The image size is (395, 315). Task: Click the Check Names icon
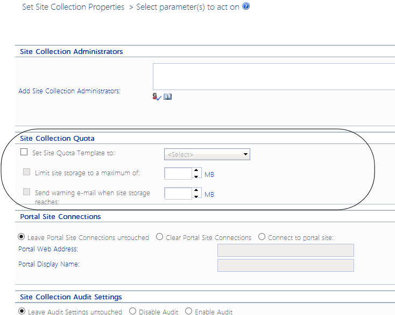(x=157, y=97)
